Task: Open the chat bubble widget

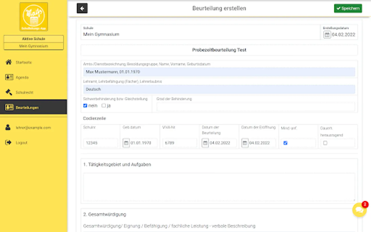Action: point(359,210)
